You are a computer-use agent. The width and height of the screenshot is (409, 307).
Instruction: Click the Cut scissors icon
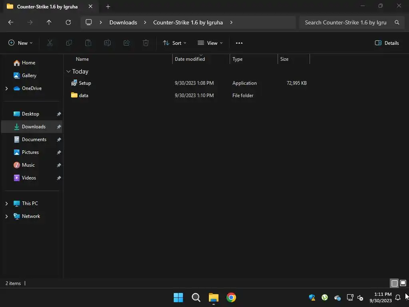pos(50,43)
